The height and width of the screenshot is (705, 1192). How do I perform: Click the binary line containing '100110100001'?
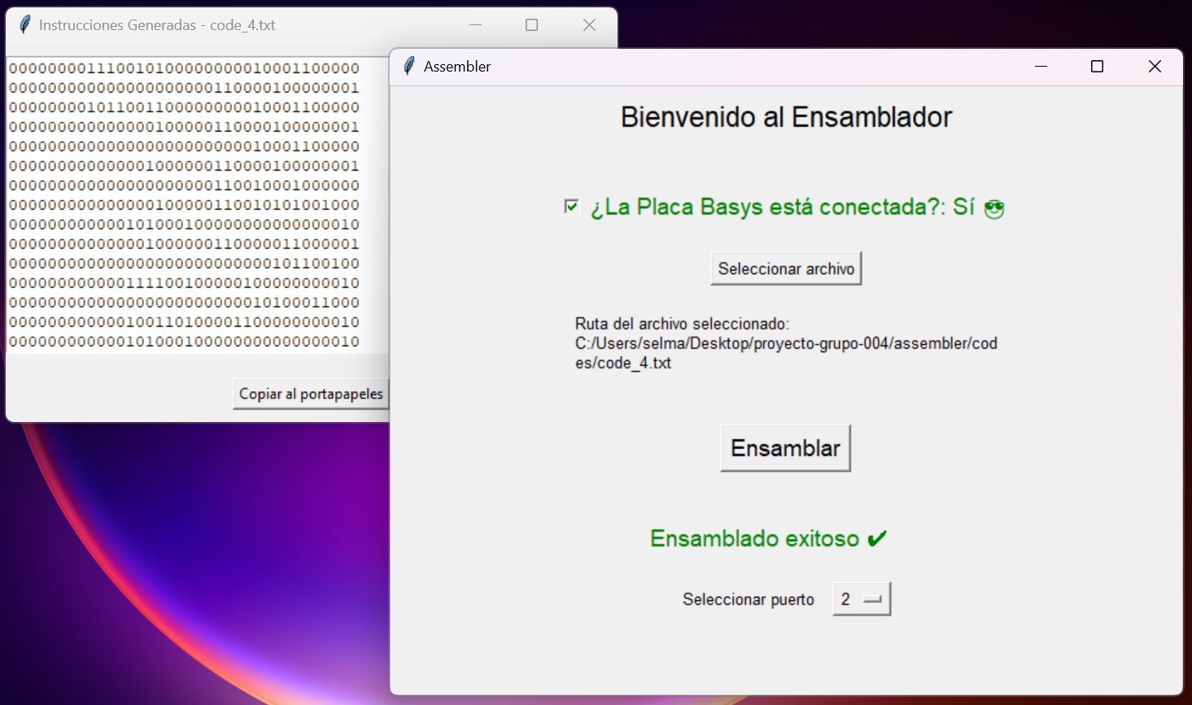click(x=184, y=322)
